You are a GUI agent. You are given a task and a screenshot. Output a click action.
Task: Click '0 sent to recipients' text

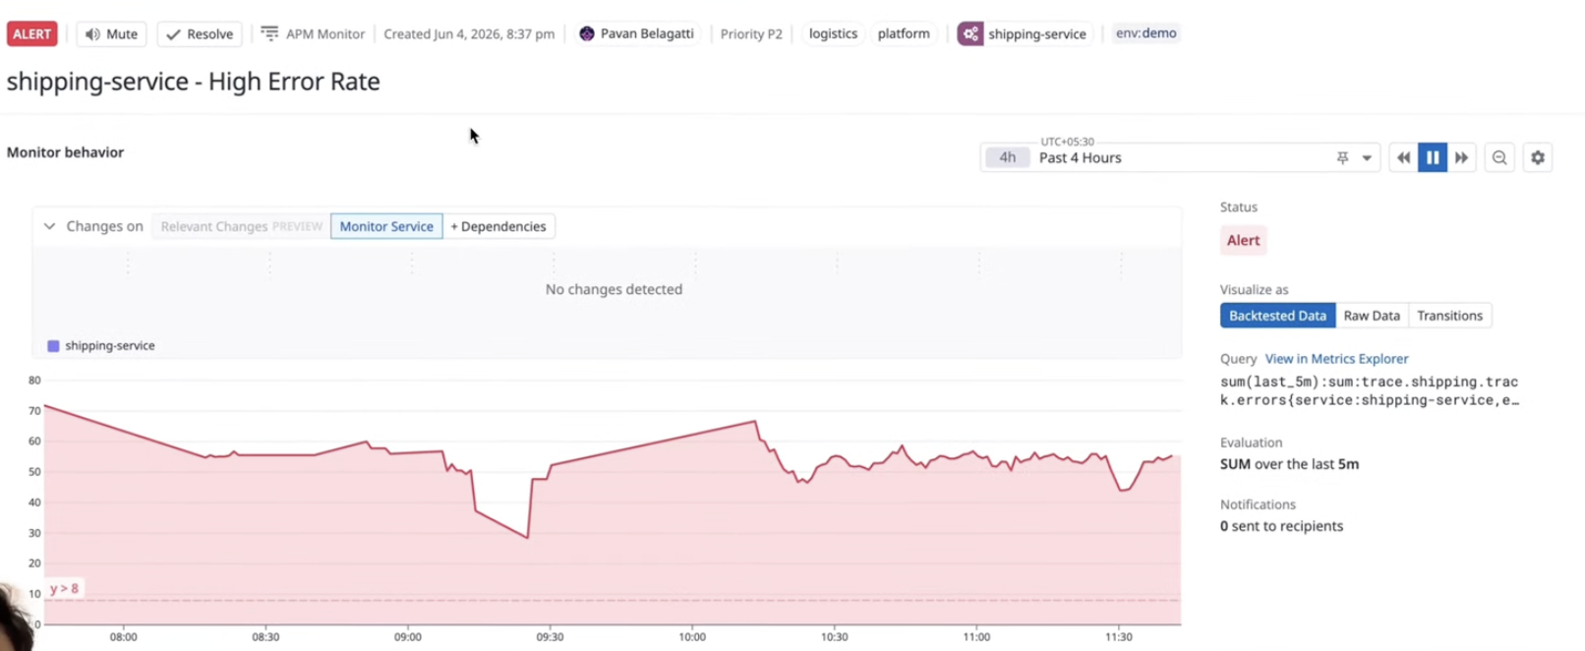pyautogui.click(x=1281, y=526)
